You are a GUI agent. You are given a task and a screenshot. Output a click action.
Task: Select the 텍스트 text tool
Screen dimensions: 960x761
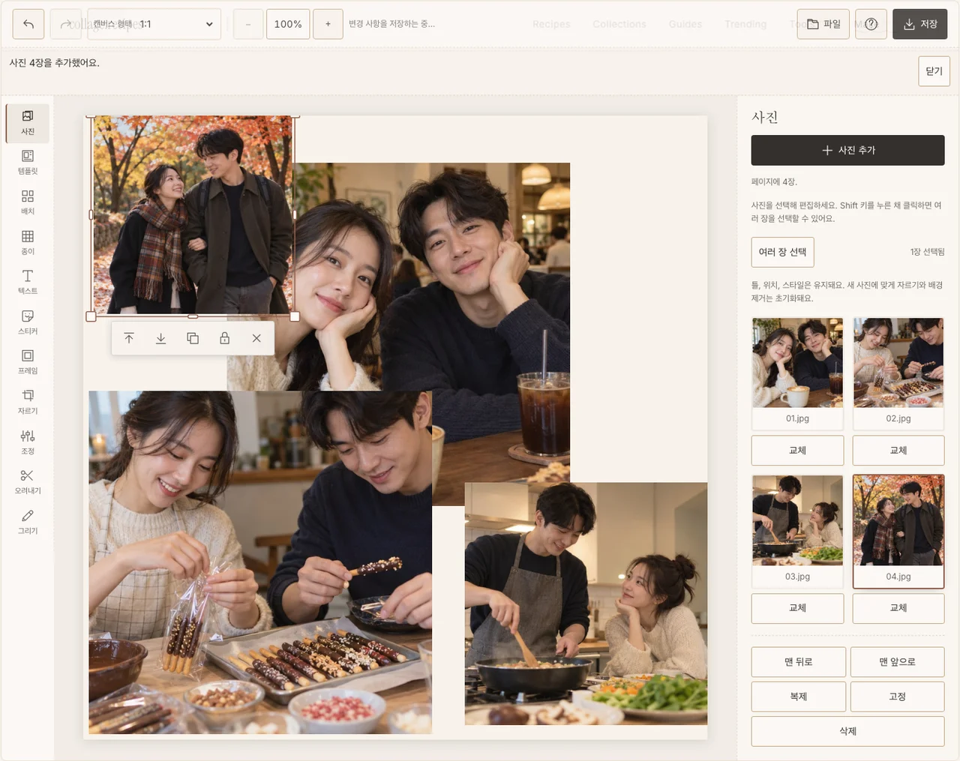pyautogui.click(x=28, y=283)
